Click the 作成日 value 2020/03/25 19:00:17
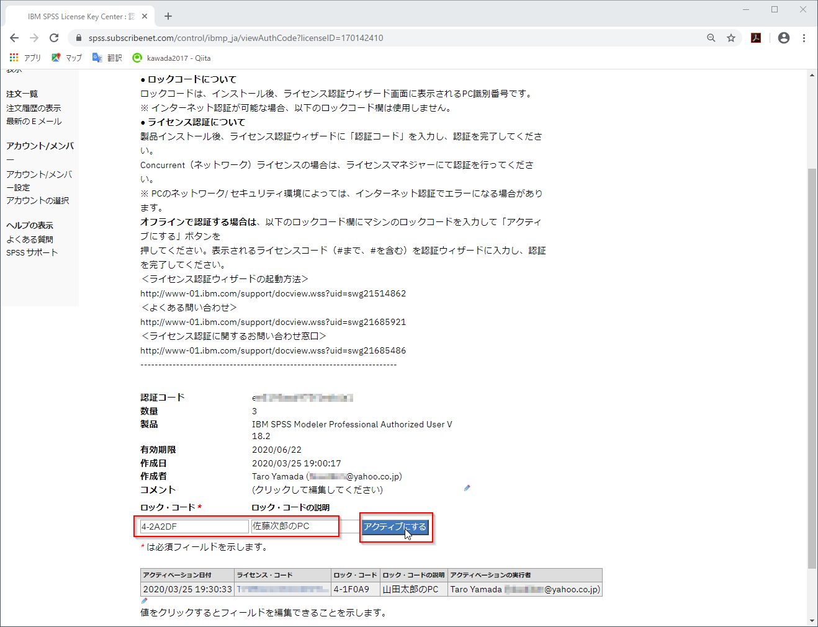This screenshot has width=818, height=627. (297, 463)
